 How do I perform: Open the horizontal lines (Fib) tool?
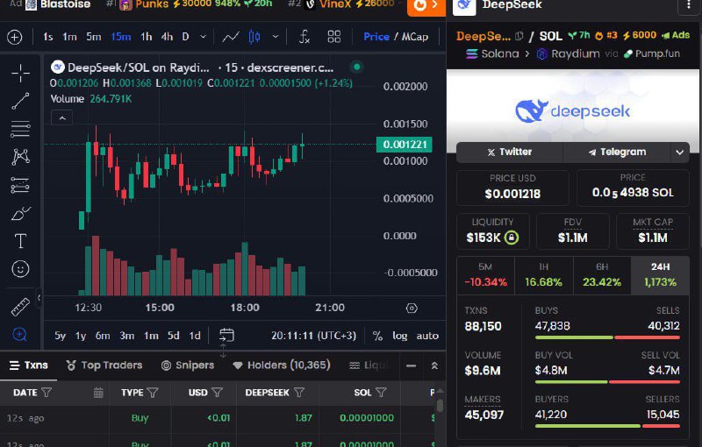pos(20,129)
